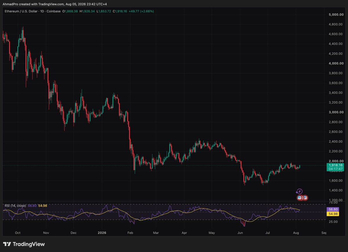
Task: Click the purple lightning event icon
Action: 300,191
